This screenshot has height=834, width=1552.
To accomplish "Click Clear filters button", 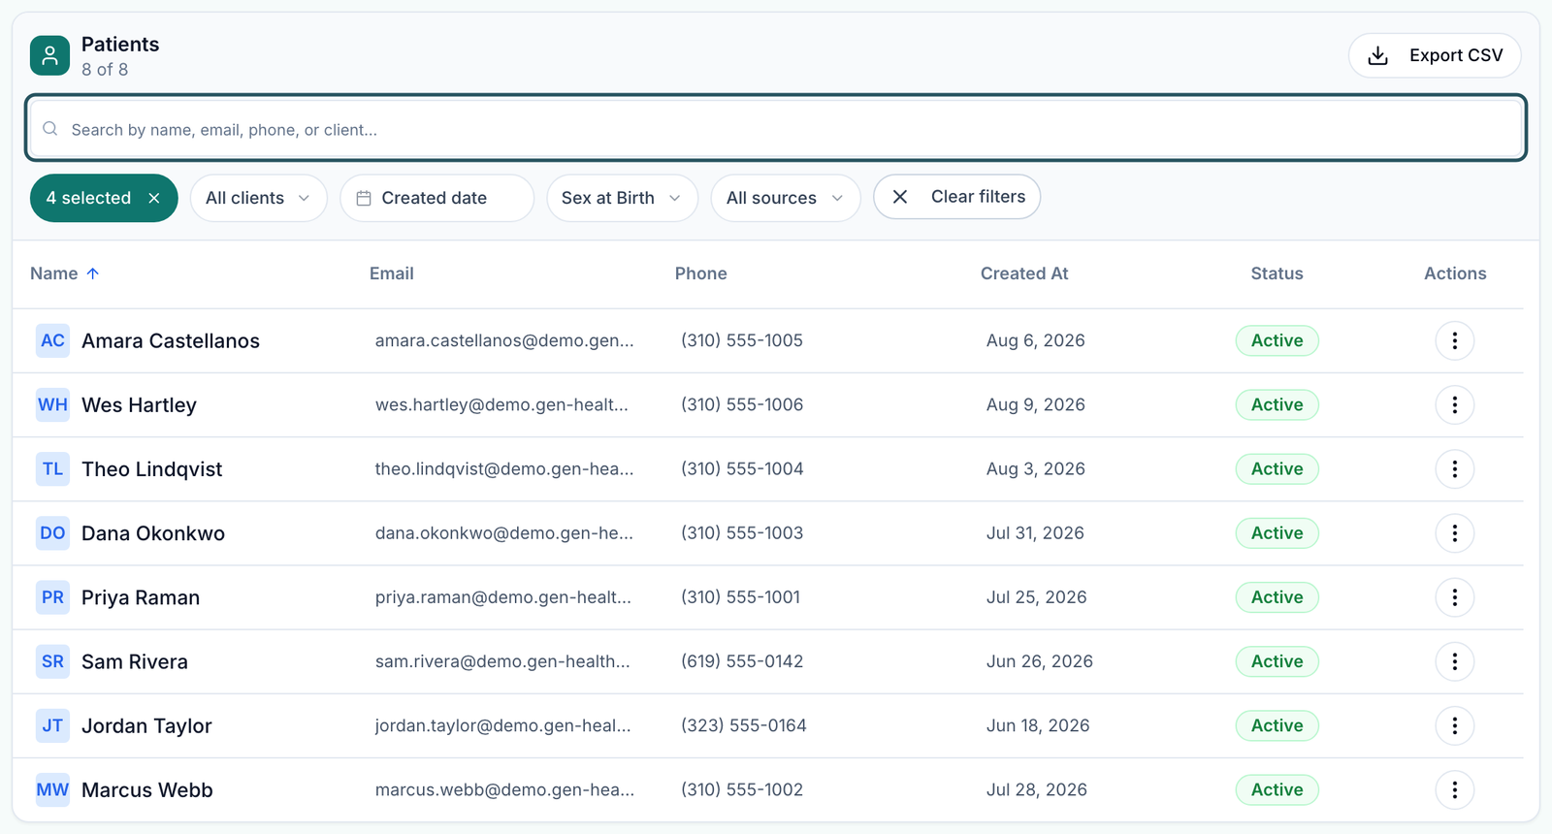I will tap(957, 197).
